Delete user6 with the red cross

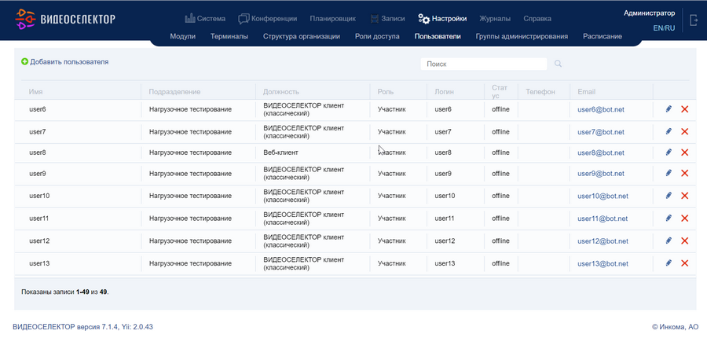684,109
